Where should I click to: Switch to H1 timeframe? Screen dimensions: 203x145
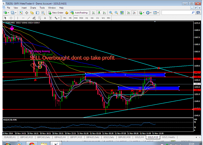tap(87, 18)
